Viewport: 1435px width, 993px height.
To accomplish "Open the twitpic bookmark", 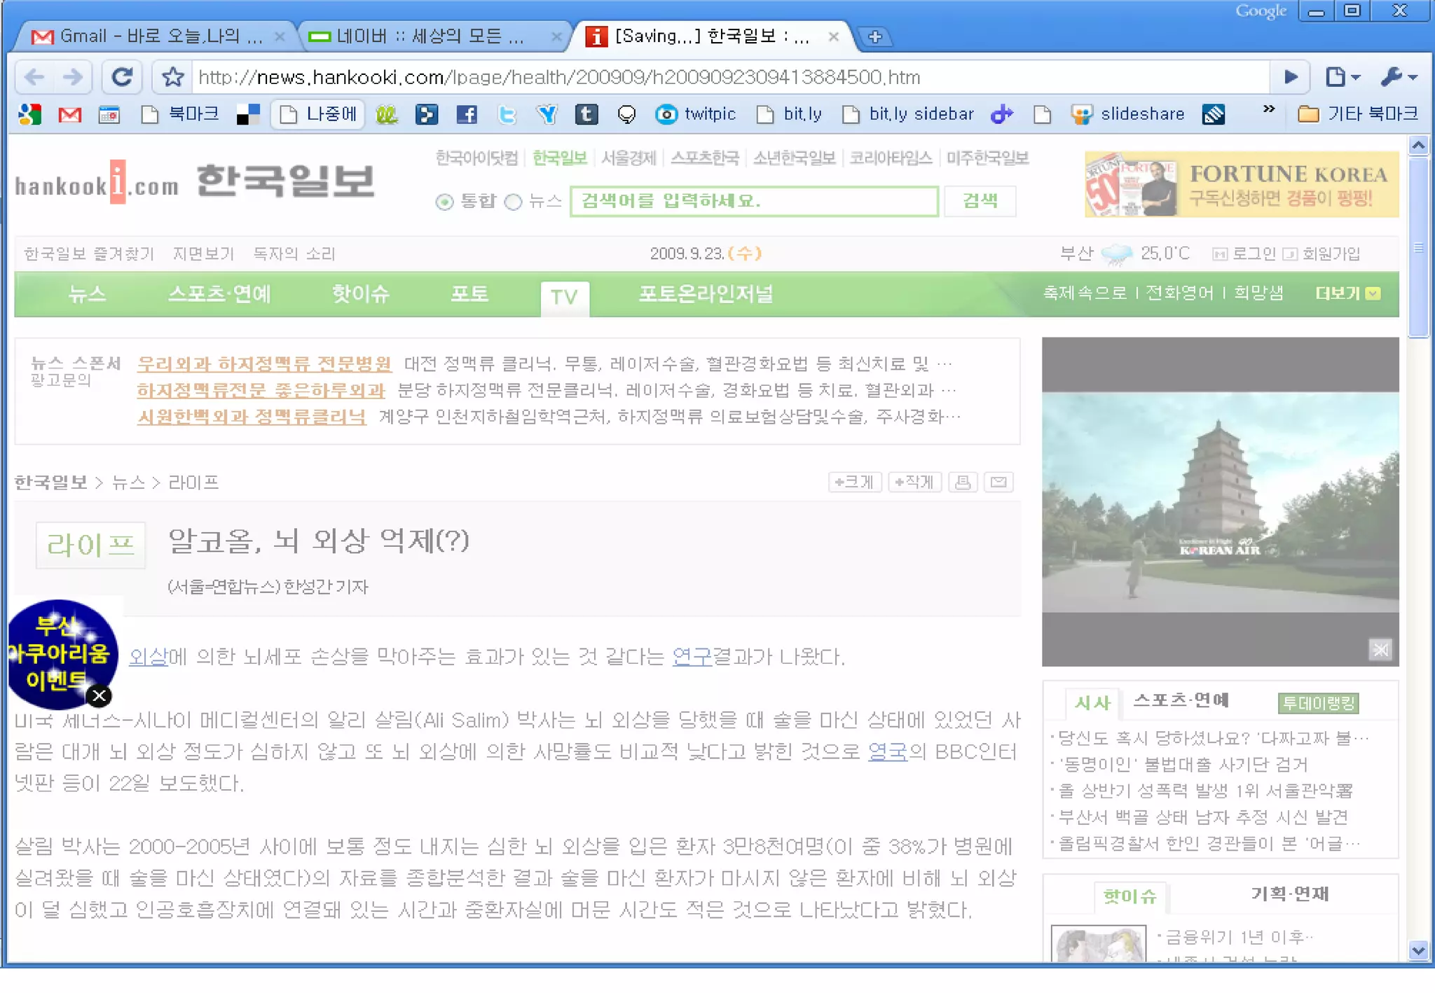I will pyautogui.click(x=696, y=114).
